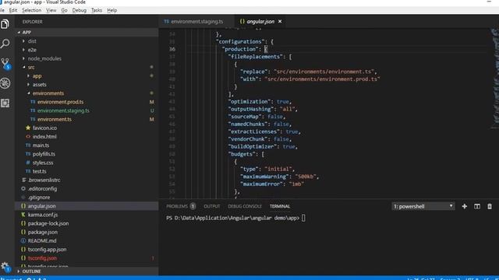Split the terminal panel
This screenshot has height=280, width=499.
point(476,206)
